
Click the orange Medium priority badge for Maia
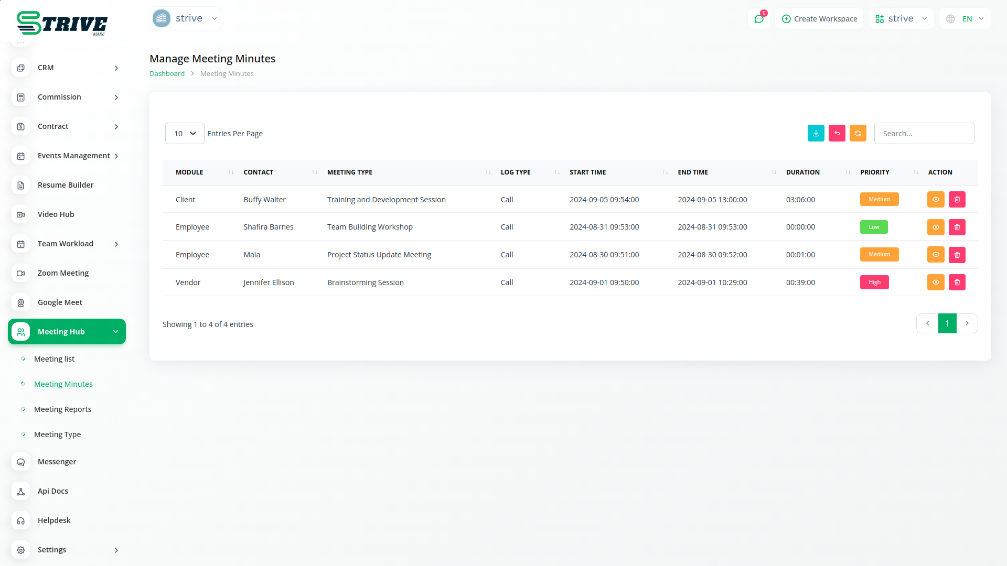pyautogui.click(x=879, y=255)
